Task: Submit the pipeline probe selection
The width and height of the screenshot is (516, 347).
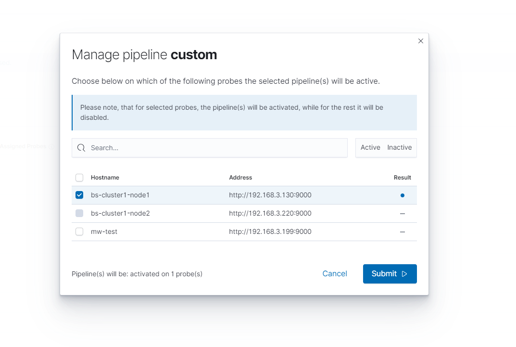Action: point(390,274)
